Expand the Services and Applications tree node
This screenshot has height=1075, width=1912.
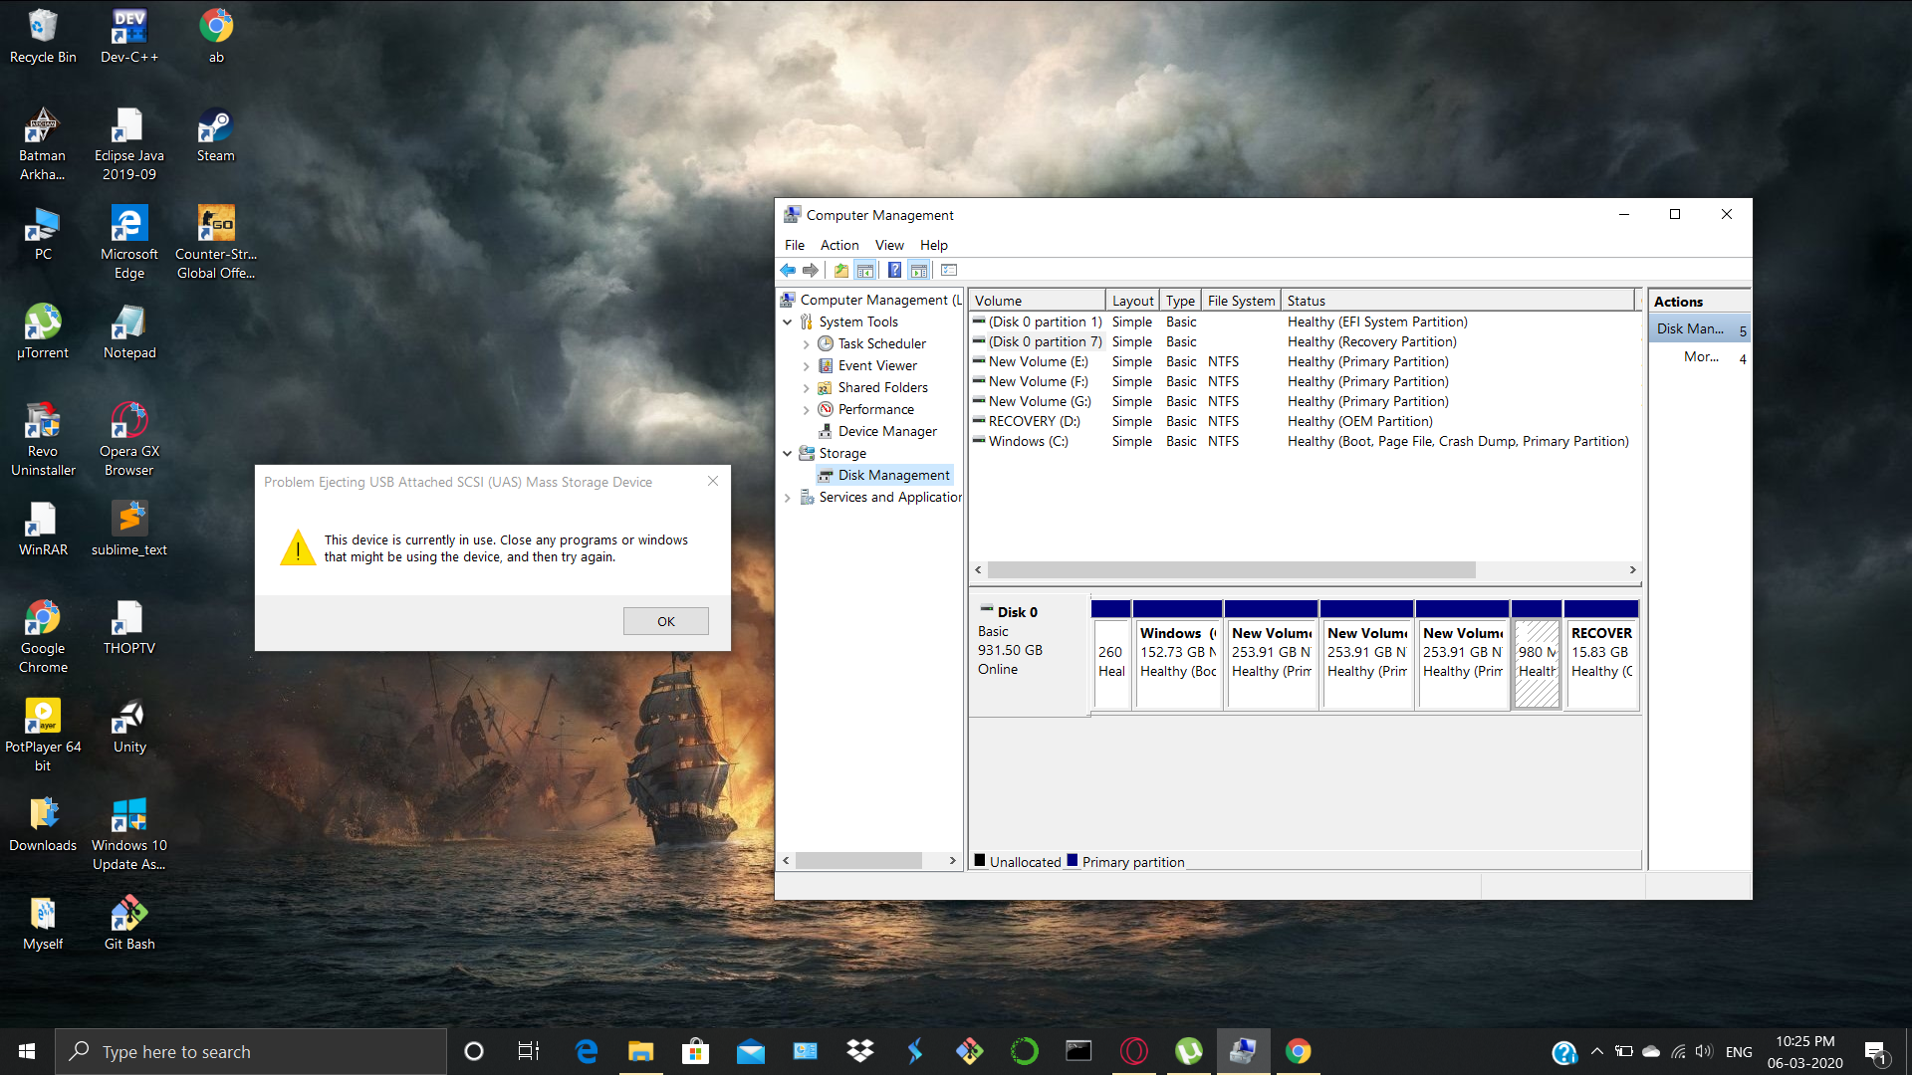coord(790,496)
